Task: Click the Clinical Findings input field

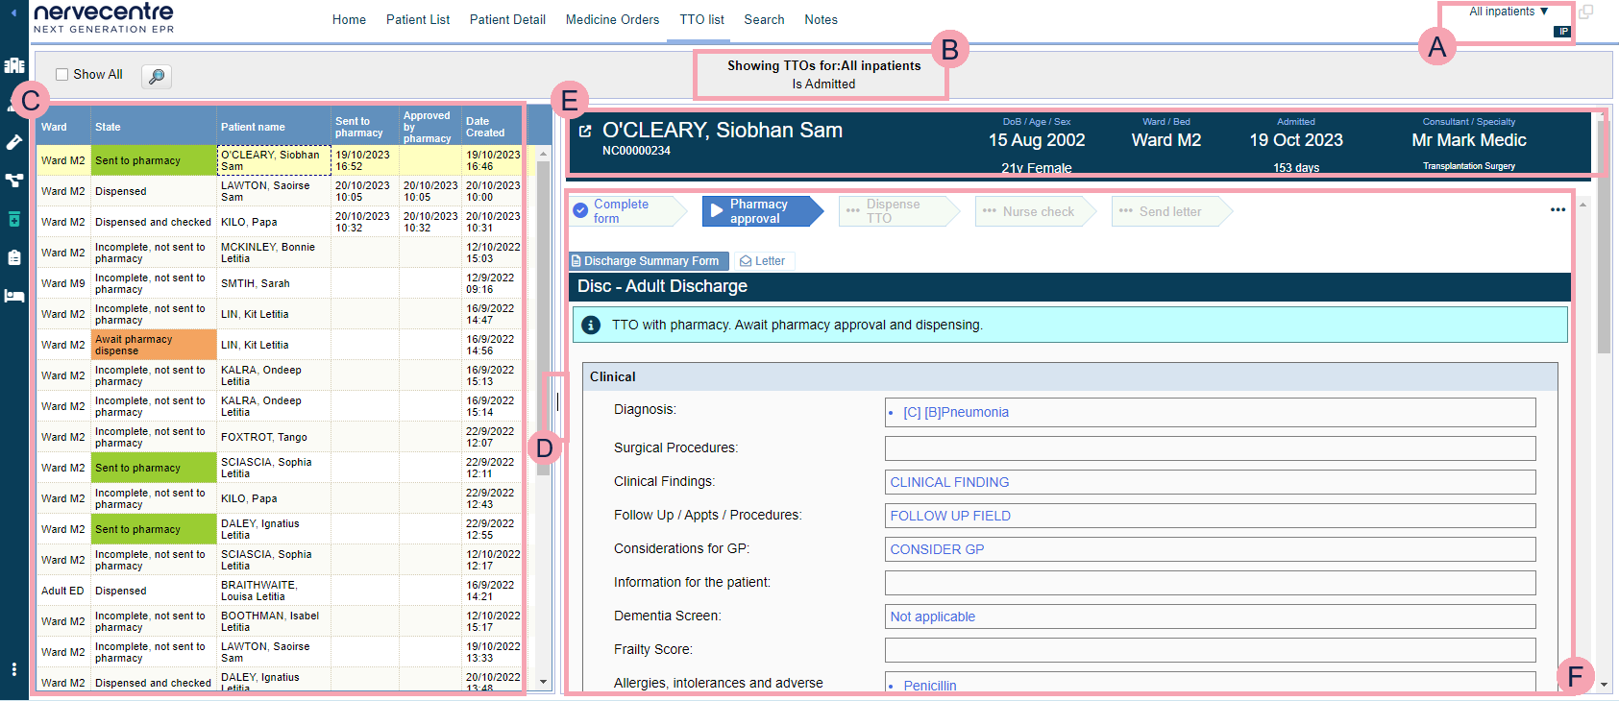Action: [1209, 482]
